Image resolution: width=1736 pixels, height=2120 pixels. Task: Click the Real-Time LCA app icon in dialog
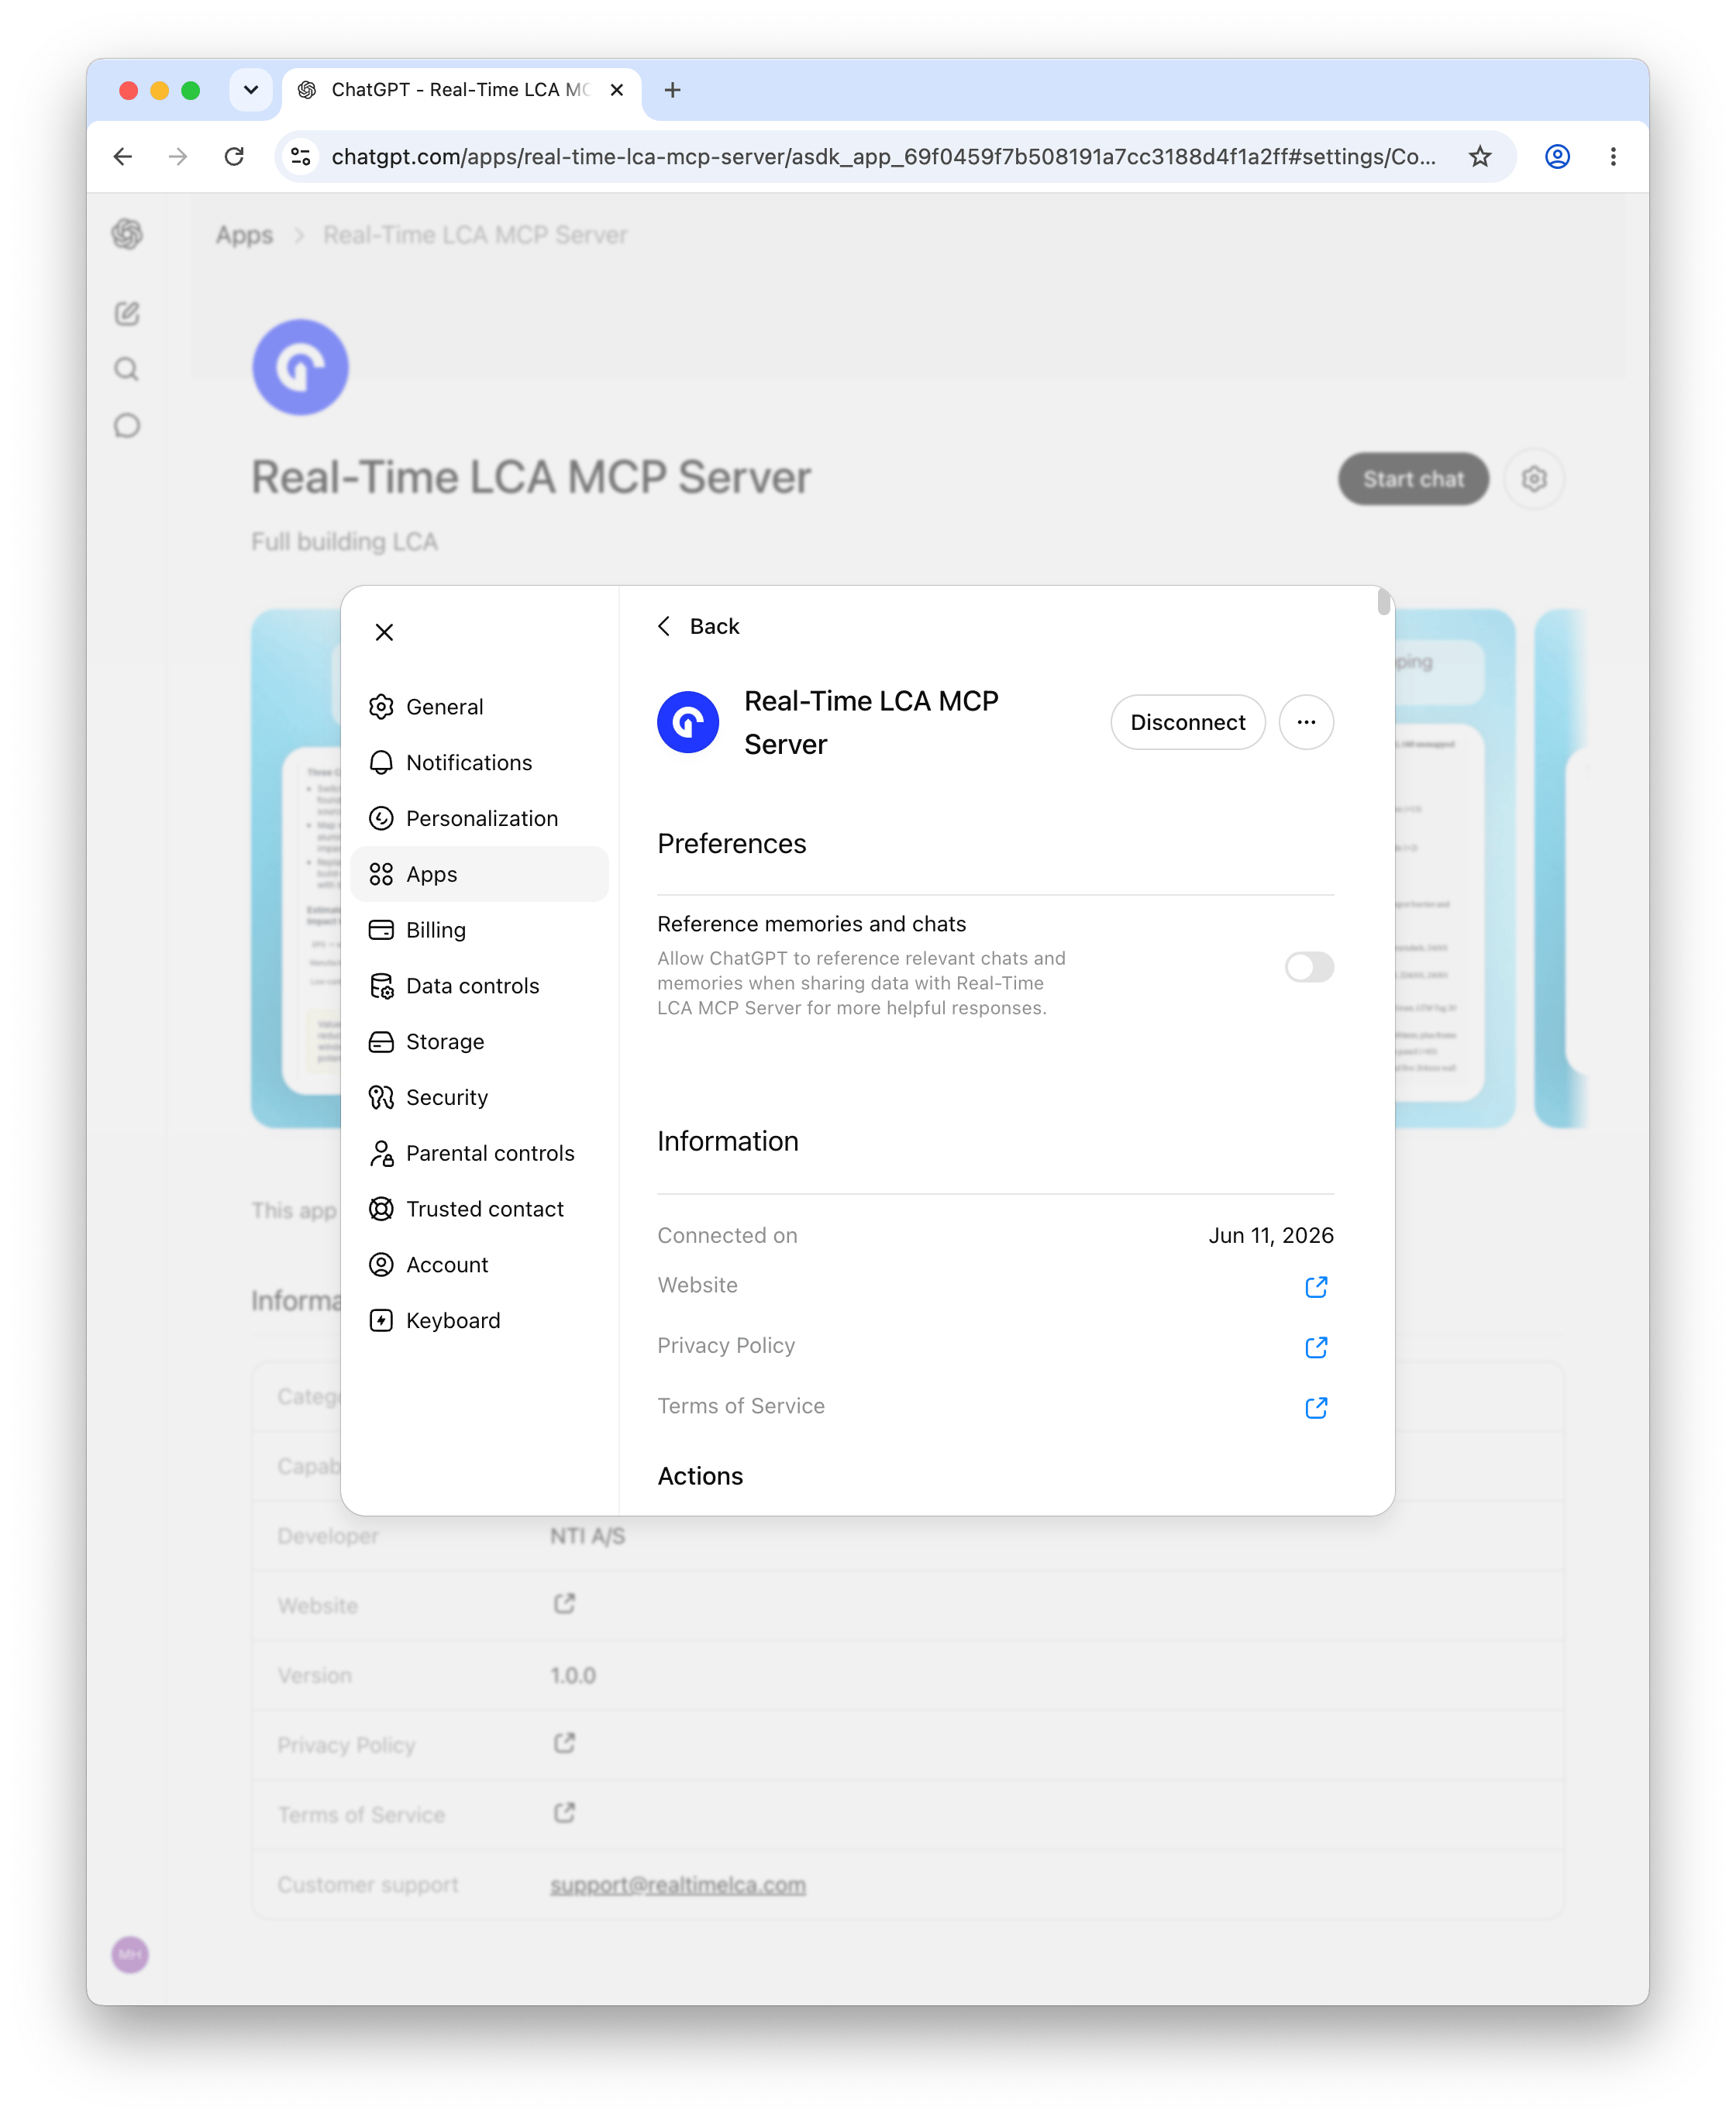point(688,723)
